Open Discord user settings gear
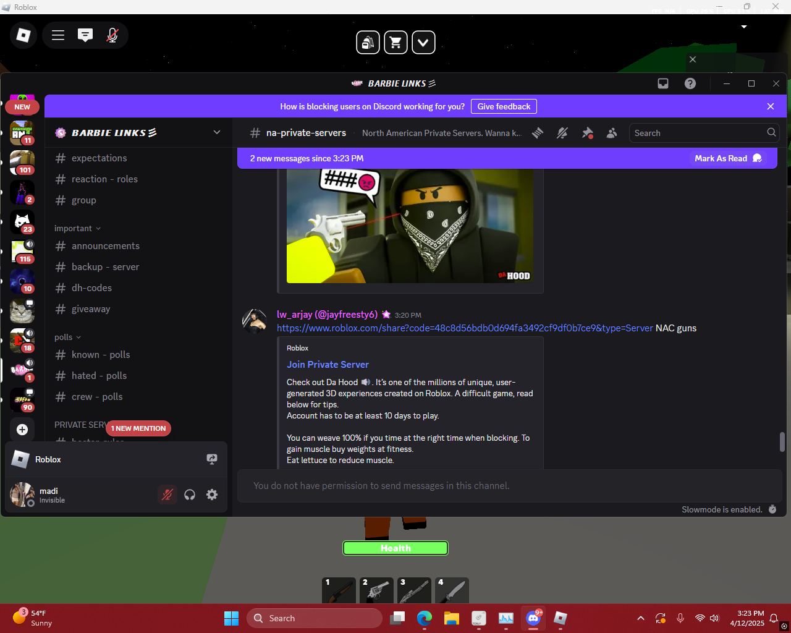The image size is (791, 633). tap(212, 495)
